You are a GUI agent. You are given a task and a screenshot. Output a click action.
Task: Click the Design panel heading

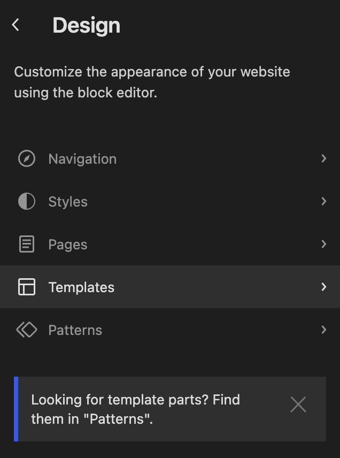coord(86,26)
